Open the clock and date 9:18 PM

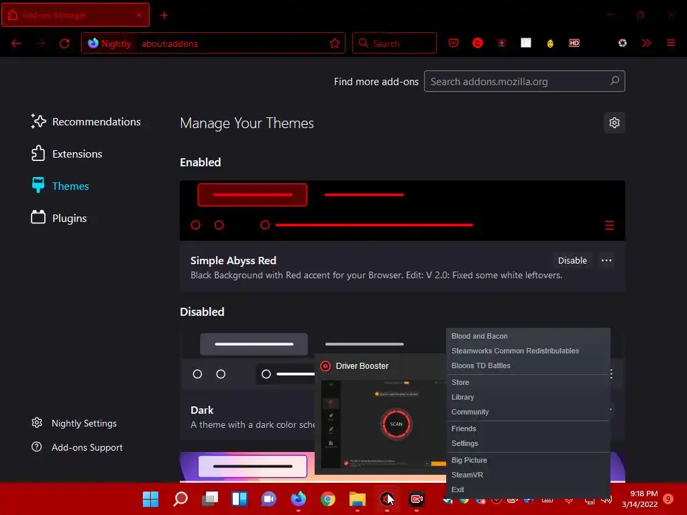[639, 499]
